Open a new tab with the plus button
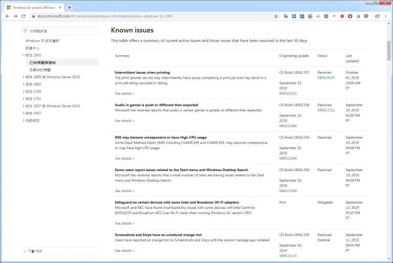 click(70, 8)
